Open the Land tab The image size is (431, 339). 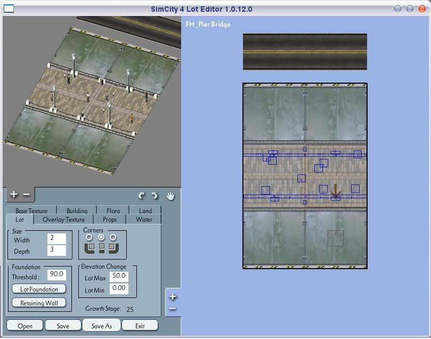tap(145, 211)
